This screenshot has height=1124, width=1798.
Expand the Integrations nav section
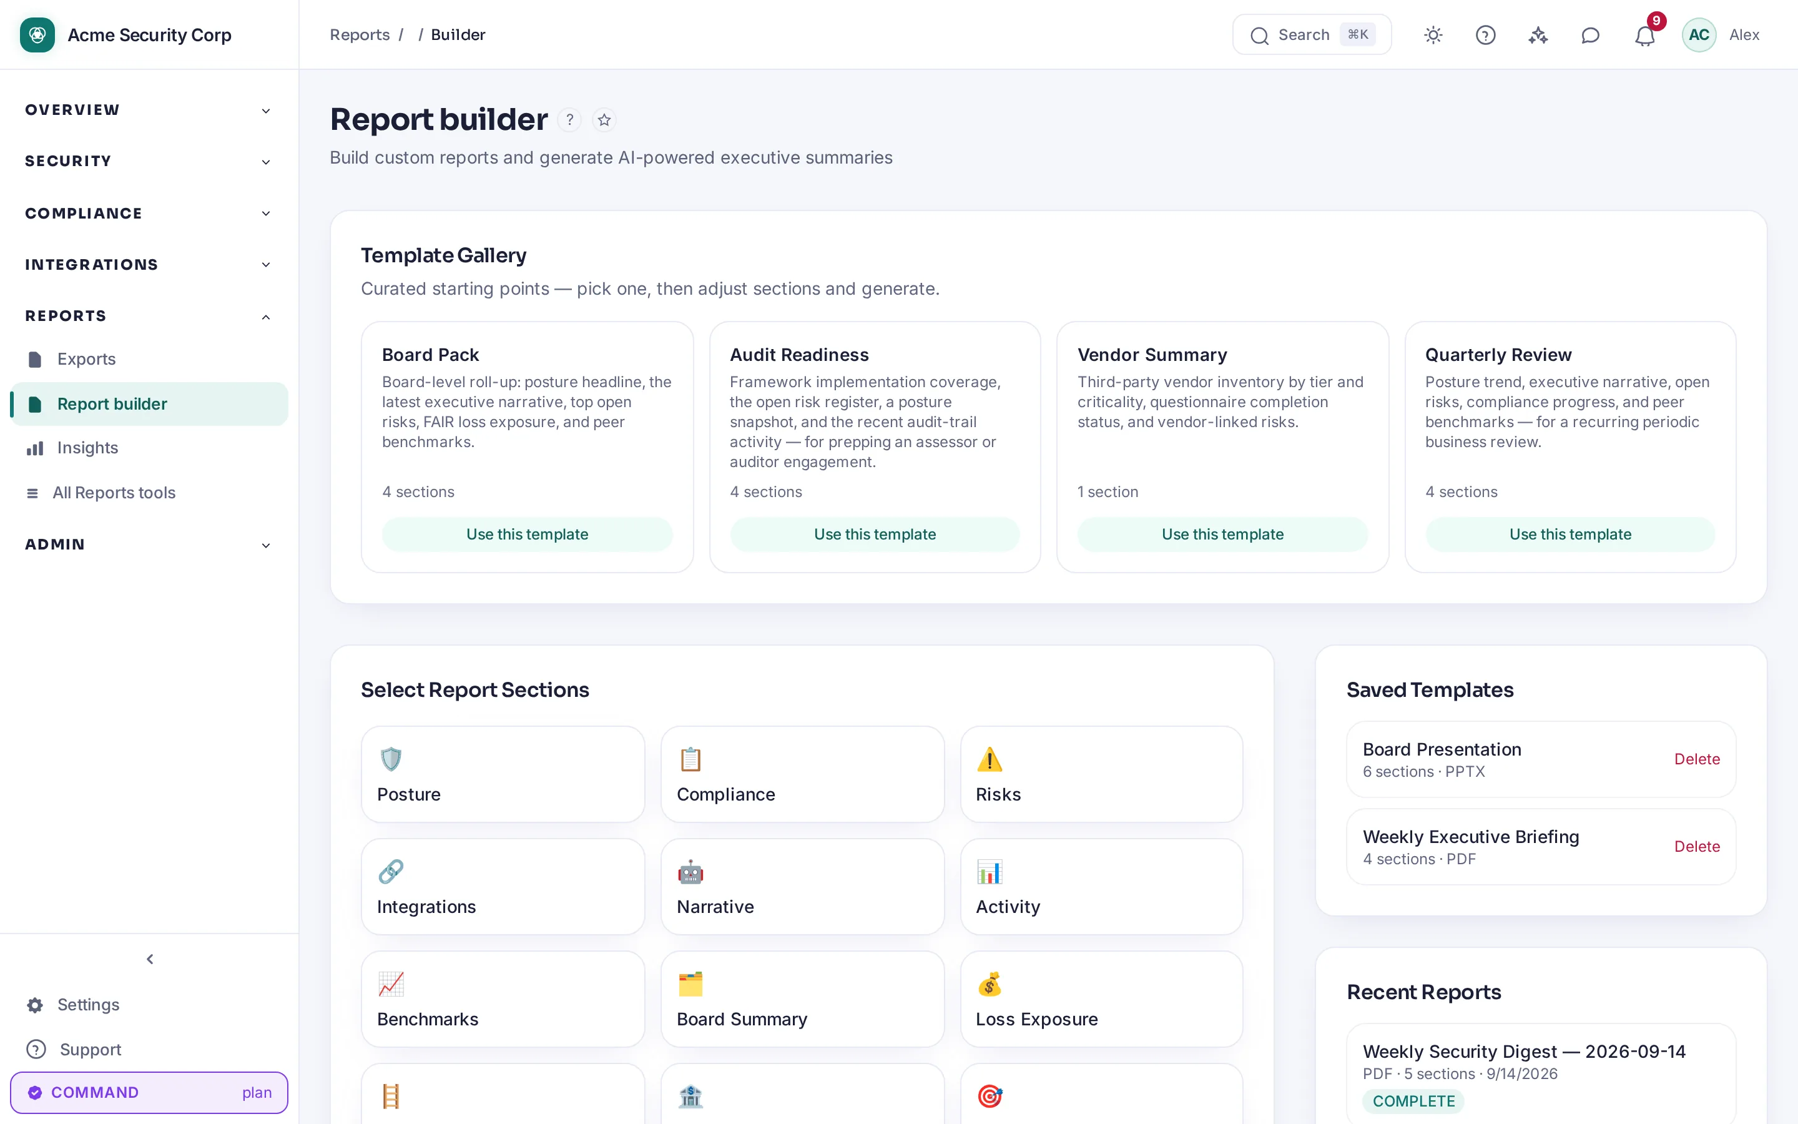click(149, 265)
